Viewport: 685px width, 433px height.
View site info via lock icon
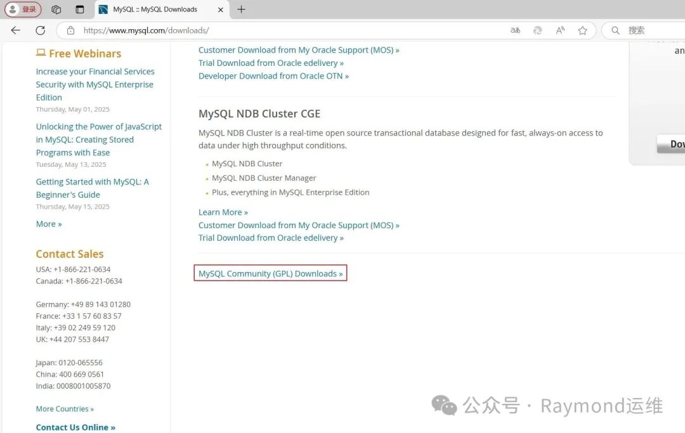[70, 30]
